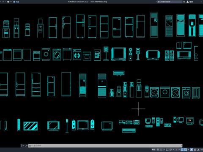
Task: Click the search magnifier icon in title bar
Action: pyautogui.click(x=184, y=2)
